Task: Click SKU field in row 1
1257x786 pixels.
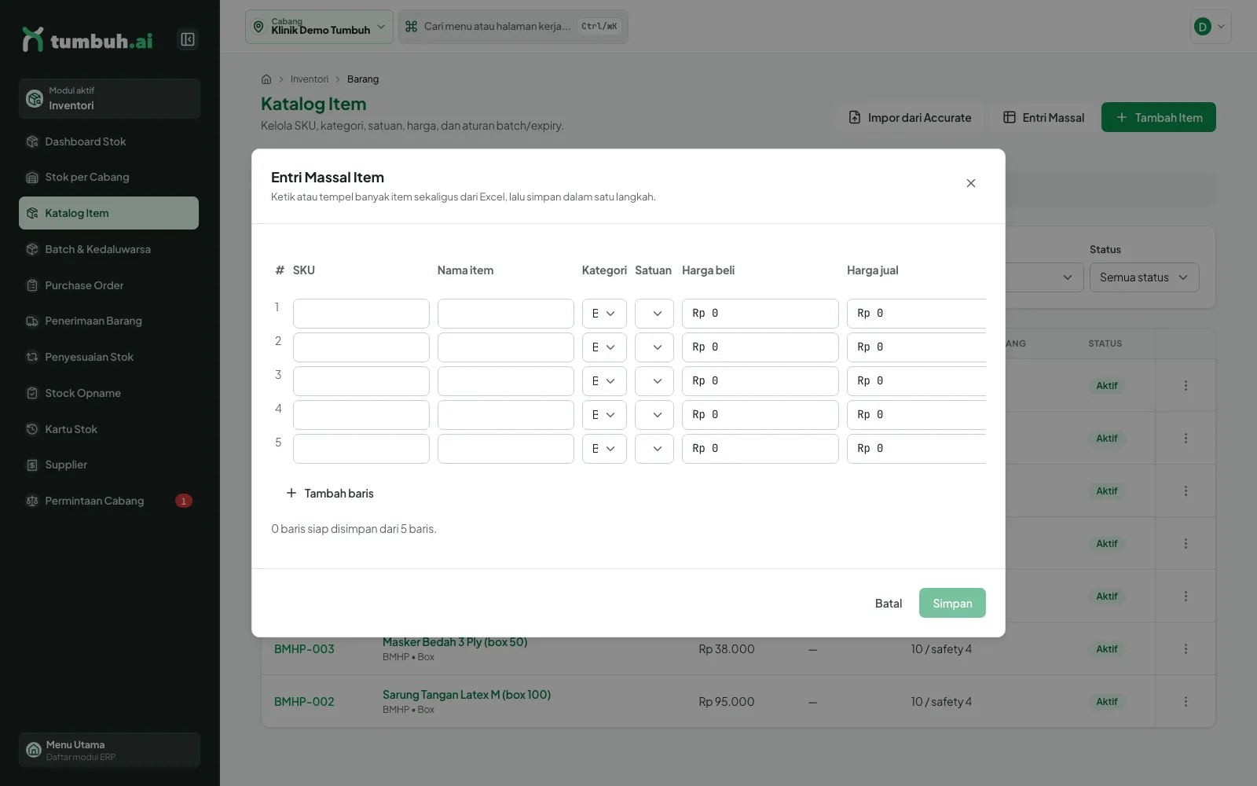Action: [361, 314]
